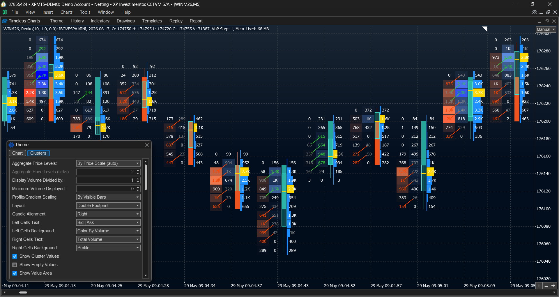The image size is (559, 297).
Task: Open the Manual price scale dropdown
Action: (546, 29)
